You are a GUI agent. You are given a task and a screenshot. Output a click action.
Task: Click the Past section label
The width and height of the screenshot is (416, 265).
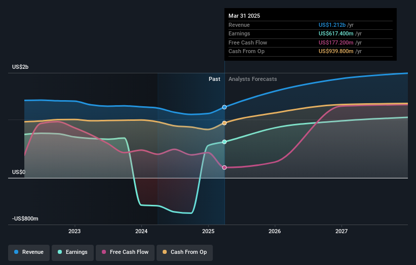214,79
